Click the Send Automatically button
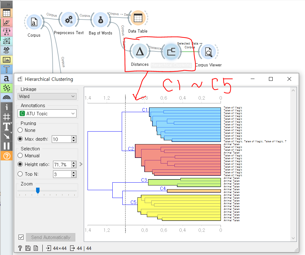 (x=51, y=237)
